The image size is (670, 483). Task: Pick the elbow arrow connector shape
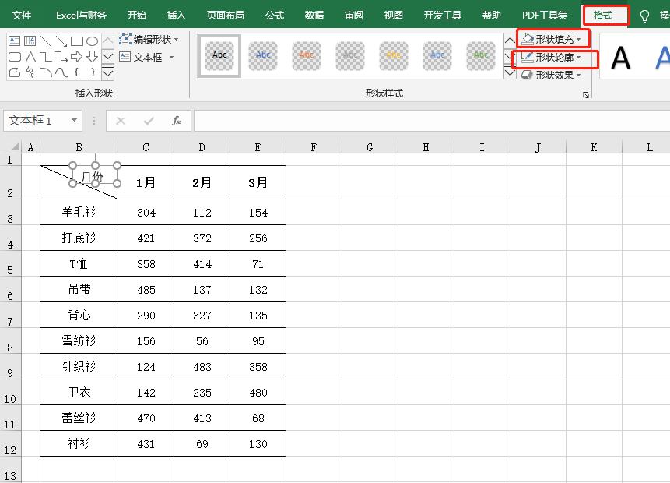coord(61,56)
